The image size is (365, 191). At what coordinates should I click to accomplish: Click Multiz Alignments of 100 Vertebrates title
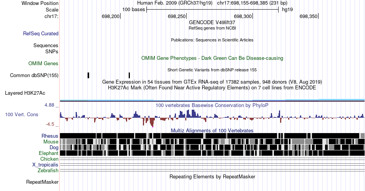(212, 130)
